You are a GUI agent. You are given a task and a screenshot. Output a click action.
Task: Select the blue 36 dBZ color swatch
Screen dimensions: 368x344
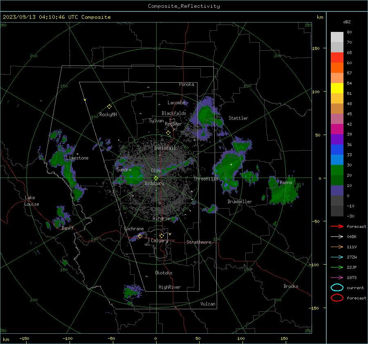337,149
